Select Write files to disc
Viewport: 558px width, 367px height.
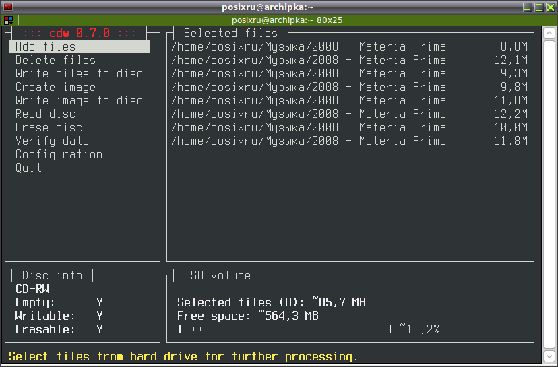click(79, 73)
